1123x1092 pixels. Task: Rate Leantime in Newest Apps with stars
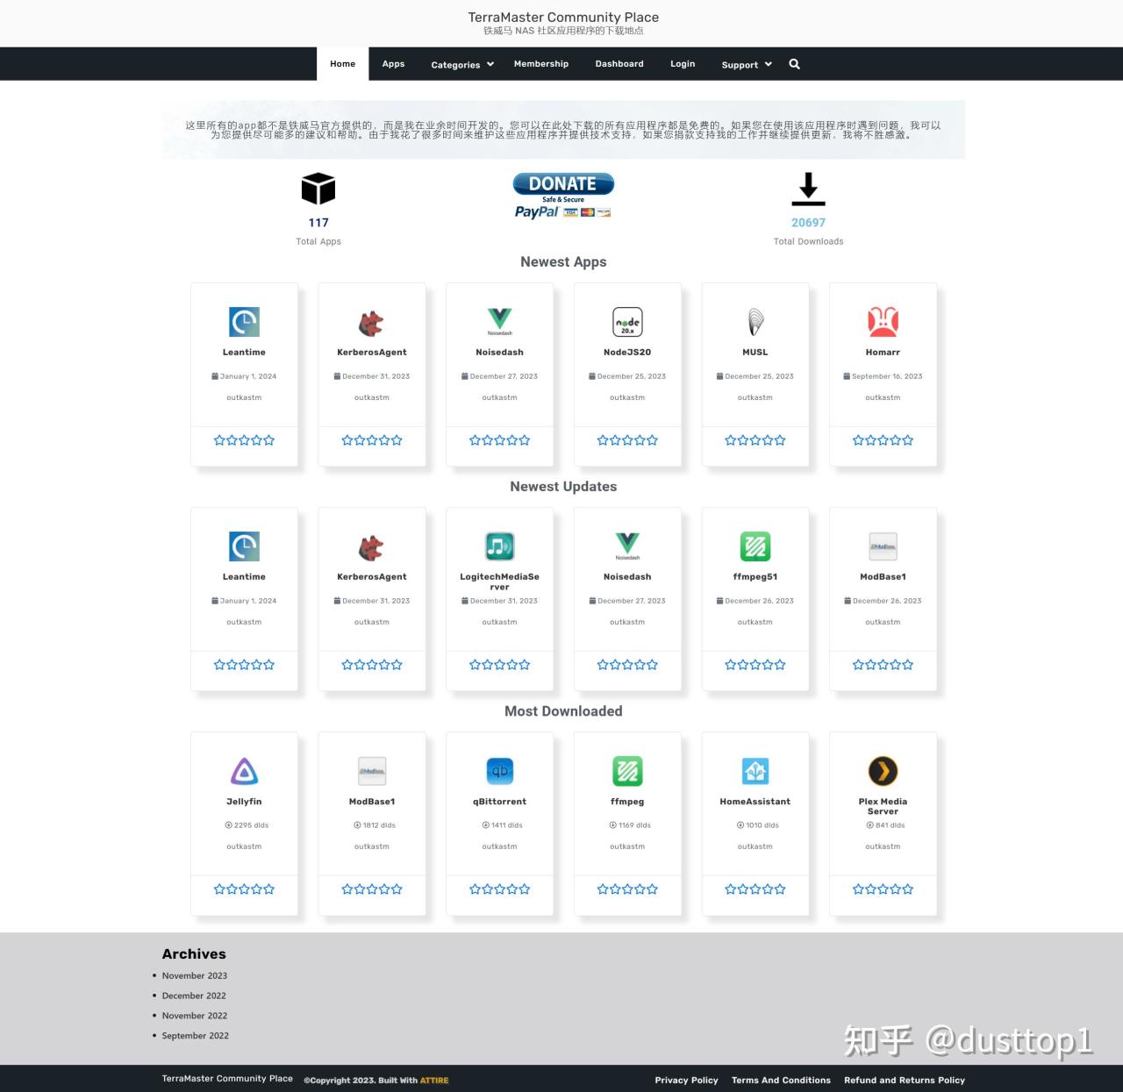point(244,440)
